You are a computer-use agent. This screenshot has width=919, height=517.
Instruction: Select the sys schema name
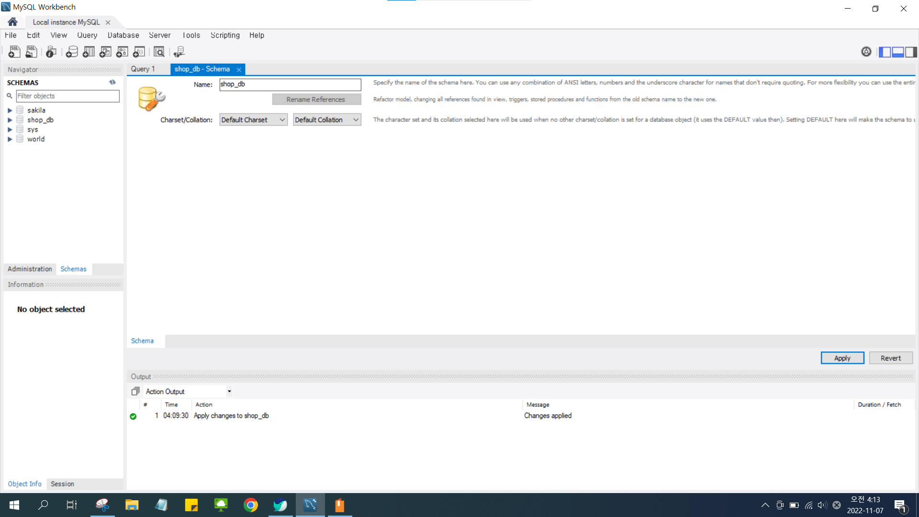pos(33,129)
